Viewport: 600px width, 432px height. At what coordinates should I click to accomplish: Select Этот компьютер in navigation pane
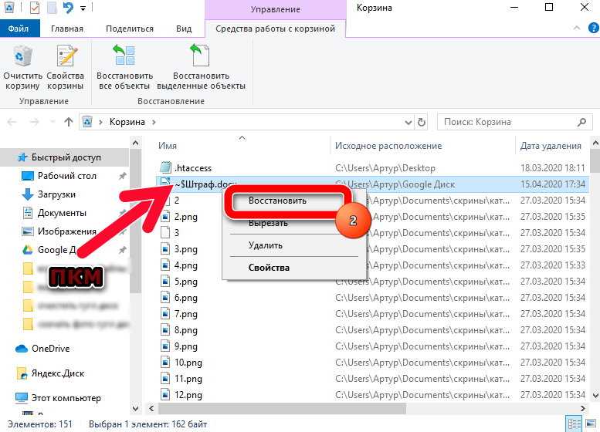[66, 398]
